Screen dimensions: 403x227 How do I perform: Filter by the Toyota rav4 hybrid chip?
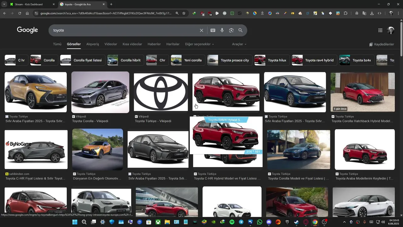tap(314, 60)
